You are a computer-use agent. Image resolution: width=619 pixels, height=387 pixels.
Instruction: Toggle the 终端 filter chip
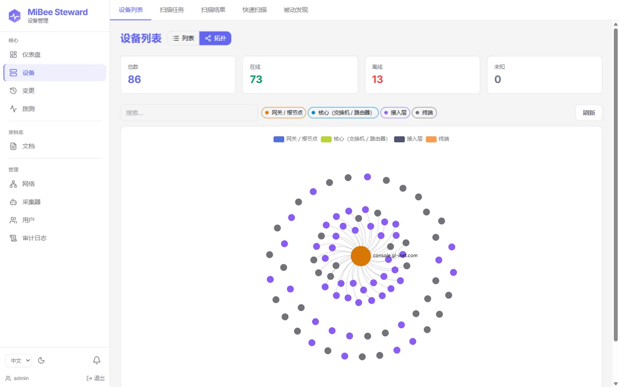click(424, 113)
